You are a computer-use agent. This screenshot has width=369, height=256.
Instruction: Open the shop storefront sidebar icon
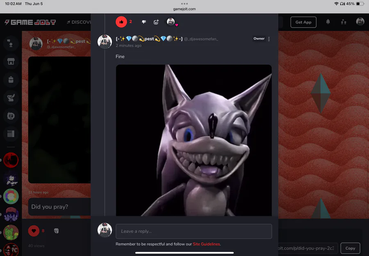(11, 61)
